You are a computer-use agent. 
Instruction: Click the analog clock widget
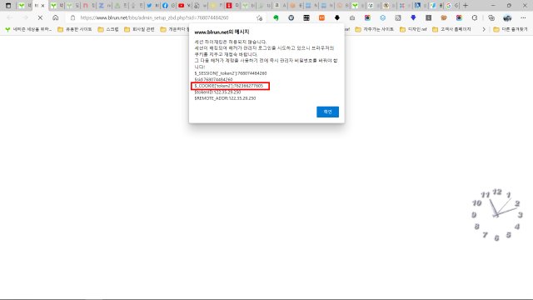(x=496, y=215)
